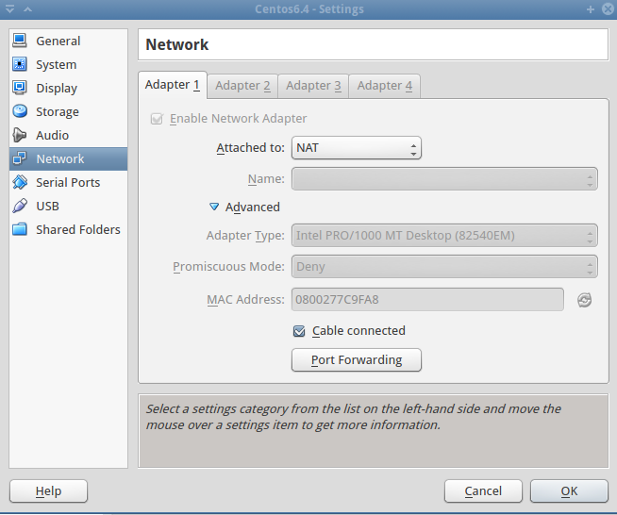Open the Display settings category
Screen dimensions: 617x515
pyautogui.click(x=69, y=88)
